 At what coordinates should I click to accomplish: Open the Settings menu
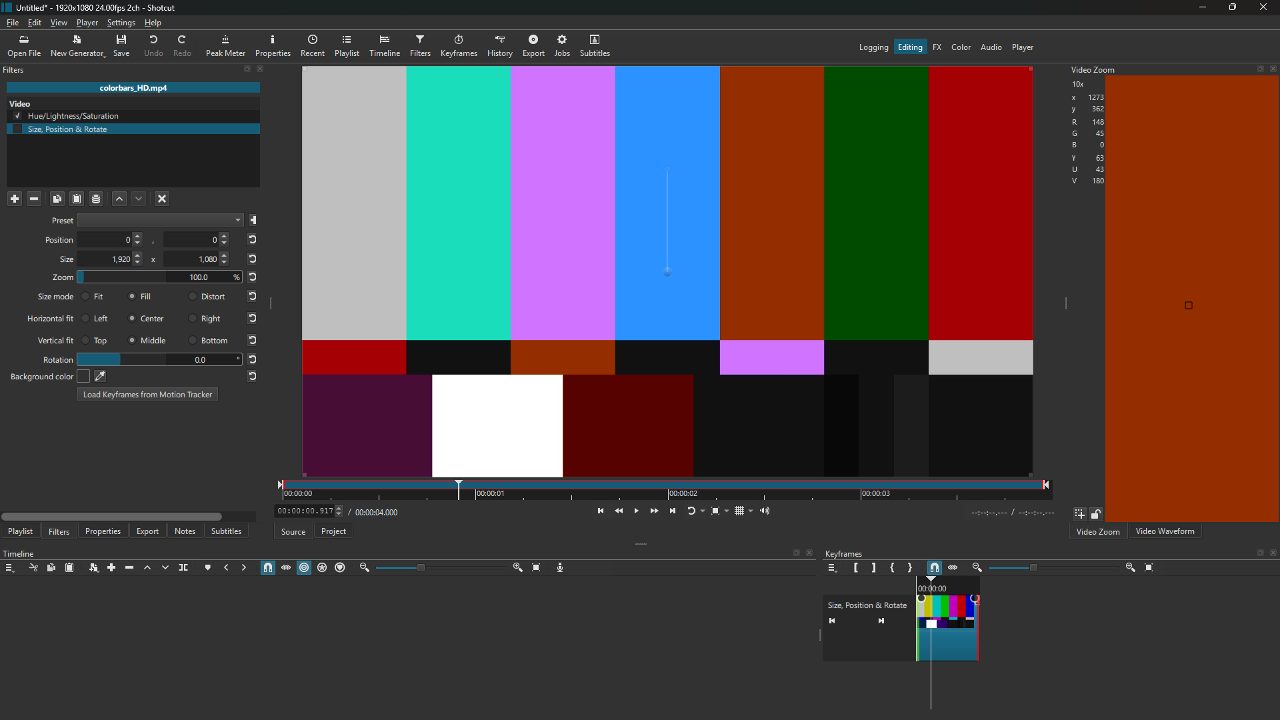pyautogui.click(x=121, y=23)
